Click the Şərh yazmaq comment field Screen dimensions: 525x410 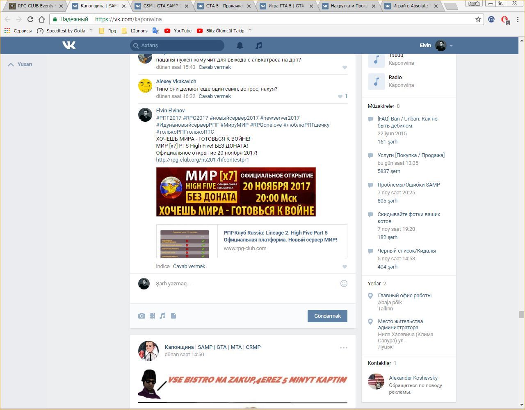tap(246, 284)
